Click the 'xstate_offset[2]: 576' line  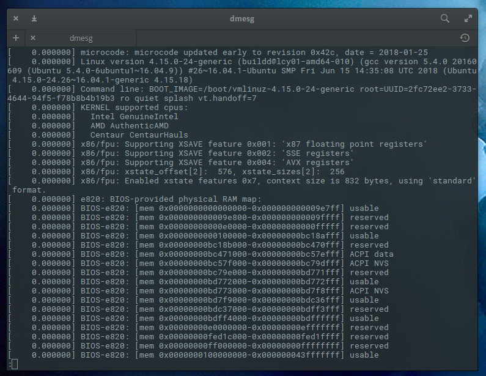point(176,172)
